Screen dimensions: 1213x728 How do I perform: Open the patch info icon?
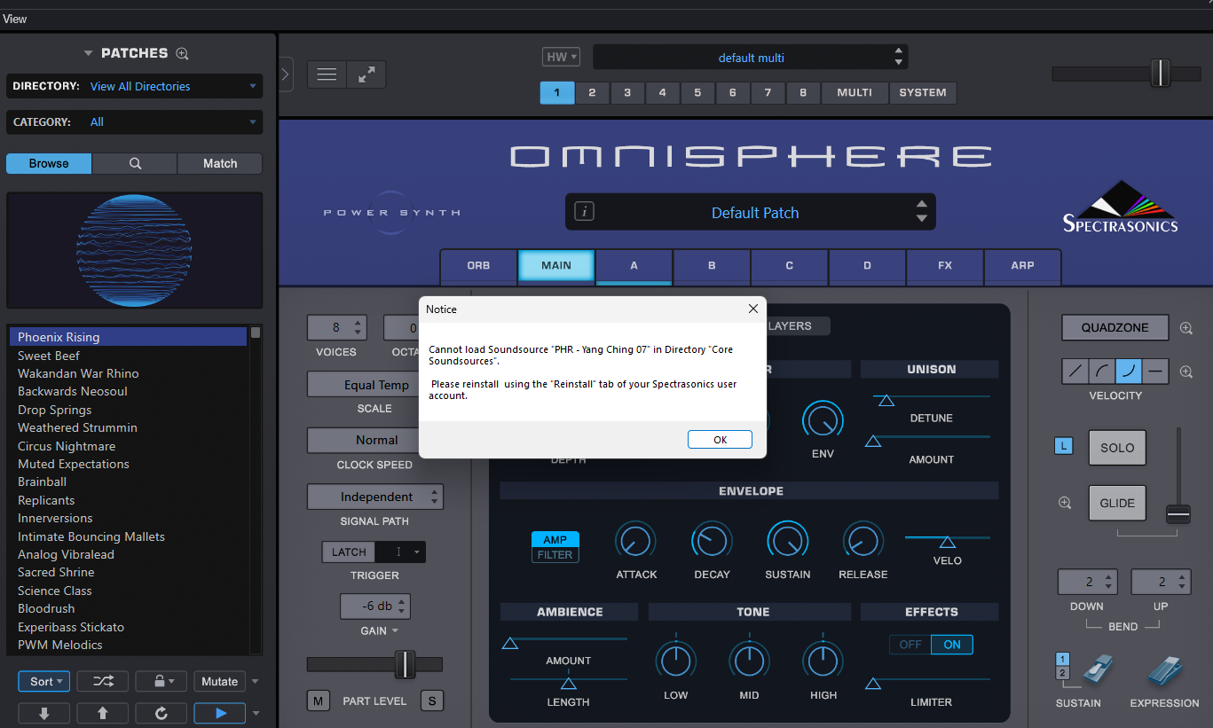pos(585,212)
